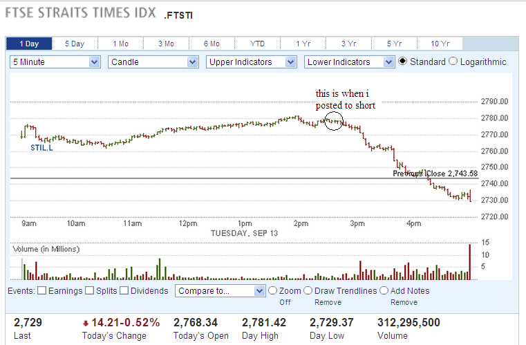This screenshot has width=526, height=345.
Task: Switch to the 10 Yr tab
Action: click(x=440, y=44)
